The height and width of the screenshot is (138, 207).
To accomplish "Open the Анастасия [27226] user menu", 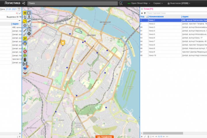I will point(179,3).
